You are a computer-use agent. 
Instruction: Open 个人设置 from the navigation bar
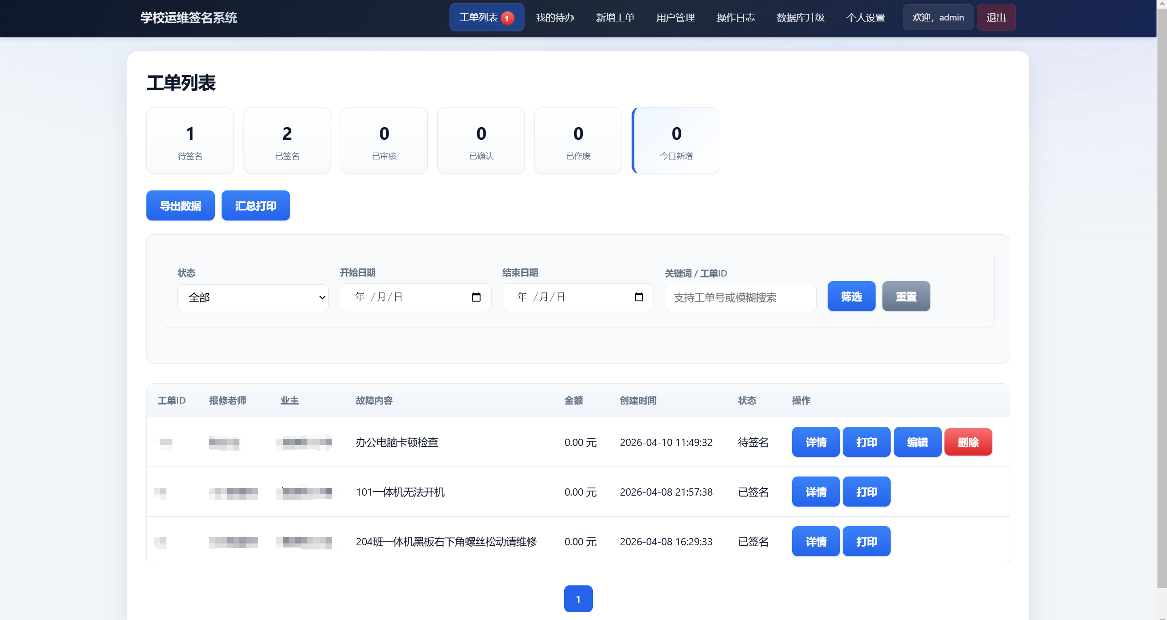(x=866, y=17)
